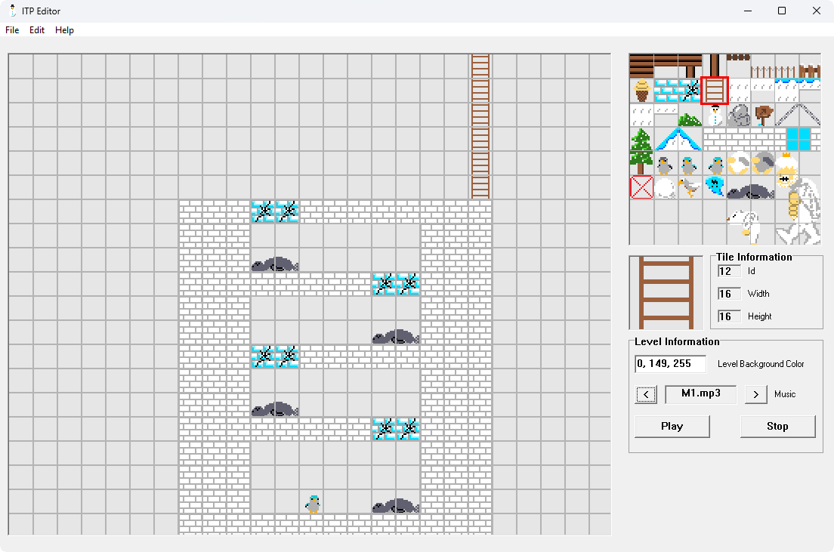Select the ice cream cone tile
Screen dimensions: 834x552
(642, 91)
